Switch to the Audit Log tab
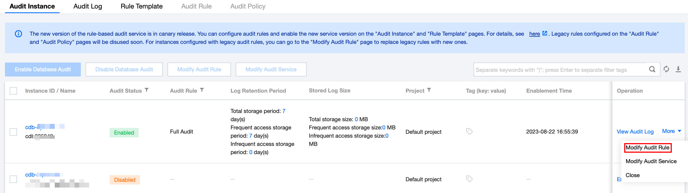688x193 pixels. tap(88, 6)
